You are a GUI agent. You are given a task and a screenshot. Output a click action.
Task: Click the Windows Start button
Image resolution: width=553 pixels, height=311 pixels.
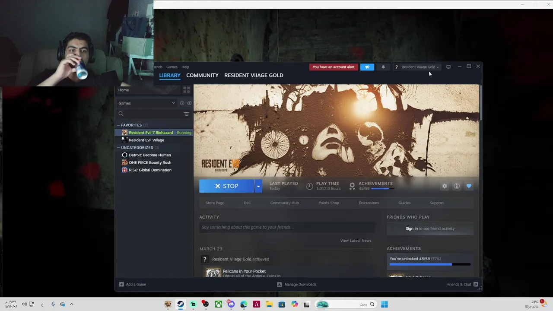pyautogui.click(x=384, y=305)
